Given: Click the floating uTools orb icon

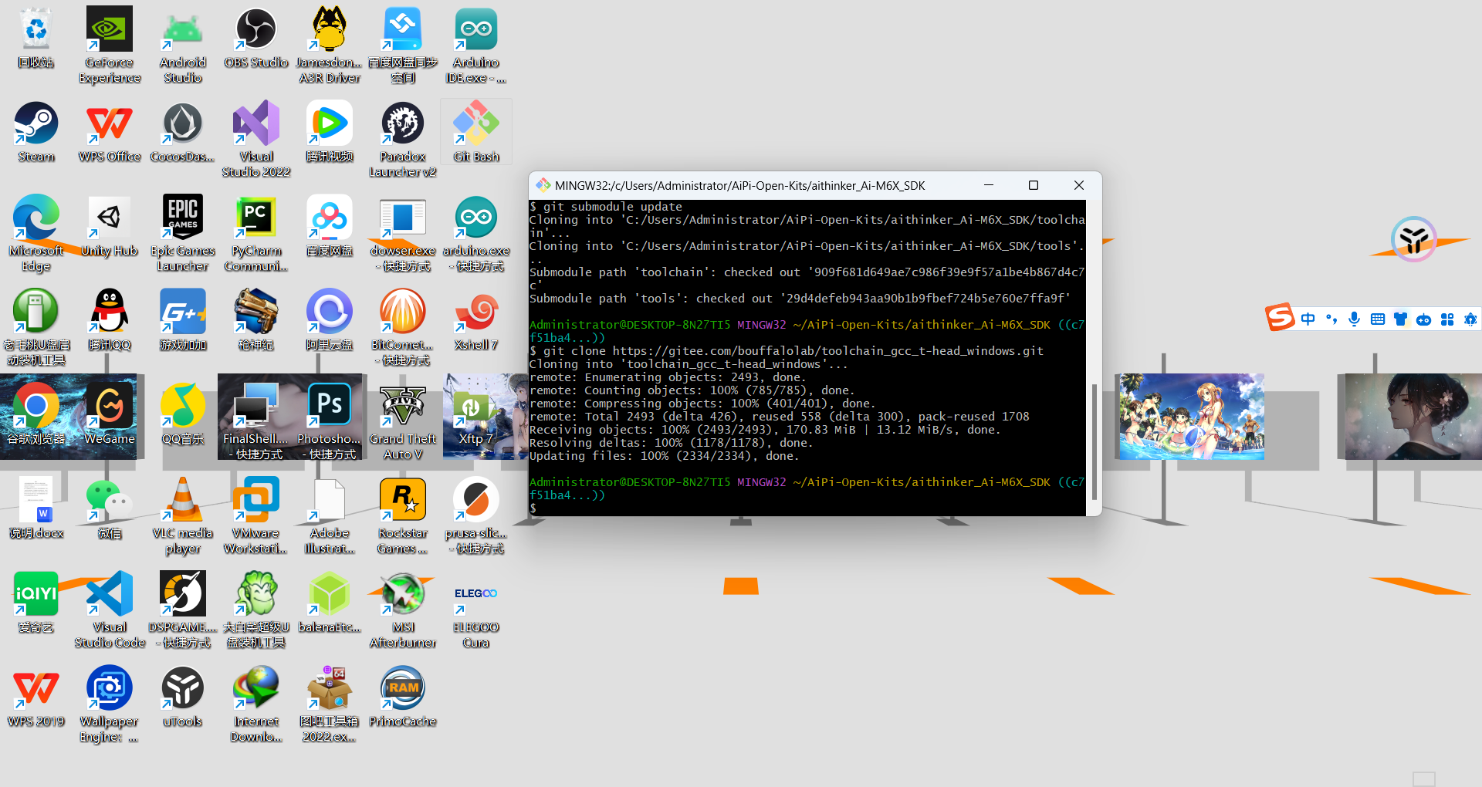Looking at the screenshot, I should 1413,239.
